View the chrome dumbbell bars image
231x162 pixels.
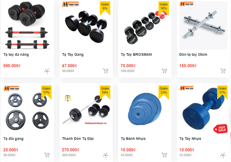[x=203, y=25]
